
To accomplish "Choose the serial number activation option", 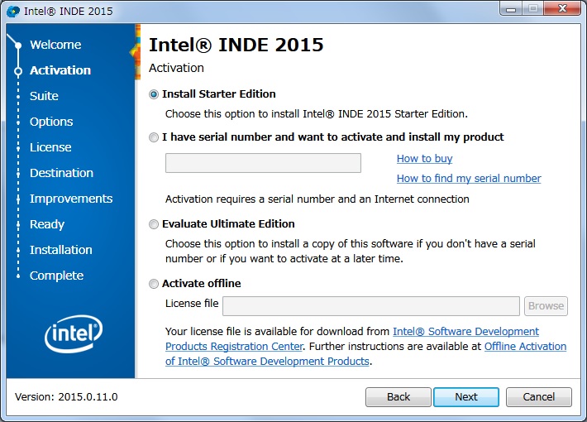I will pyautogui.click(x=154, y=137).
